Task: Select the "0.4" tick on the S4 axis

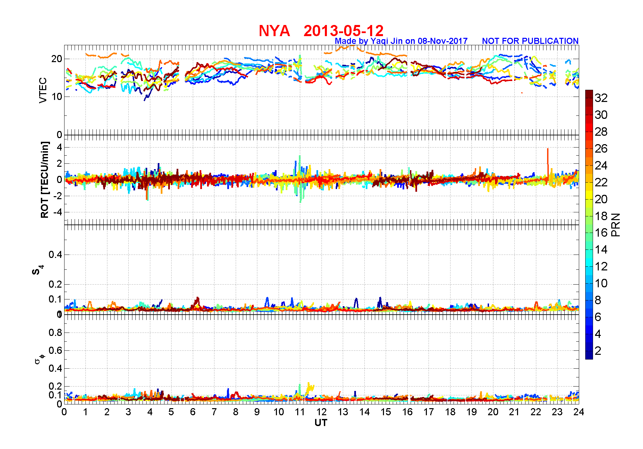Action: (55, 255)
